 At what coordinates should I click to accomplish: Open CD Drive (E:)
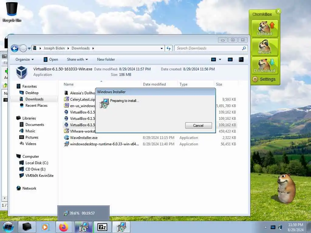pos(35,169)
